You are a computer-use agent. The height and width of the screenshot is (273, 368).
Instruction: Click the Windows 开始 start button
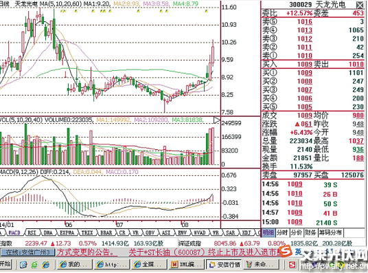(x=5, y=264)
